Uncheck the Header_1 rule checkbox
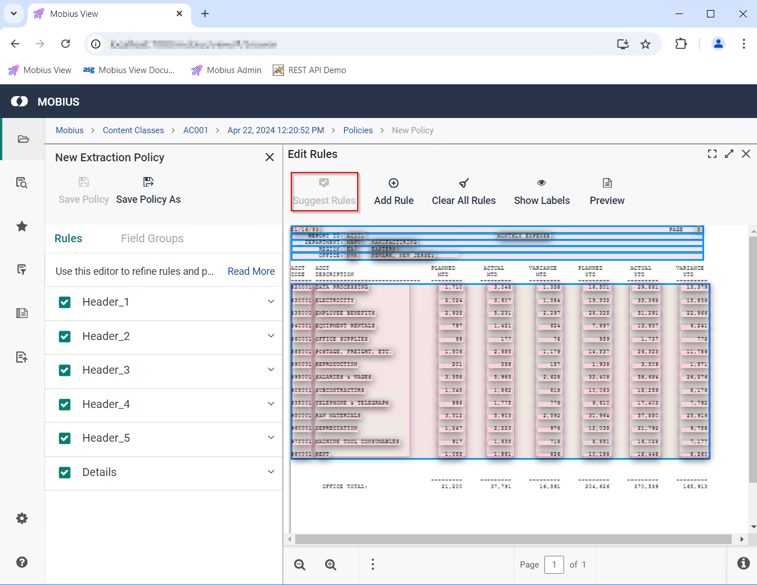The height and width of the screenshot is (585, 757). tap(65, 302)
